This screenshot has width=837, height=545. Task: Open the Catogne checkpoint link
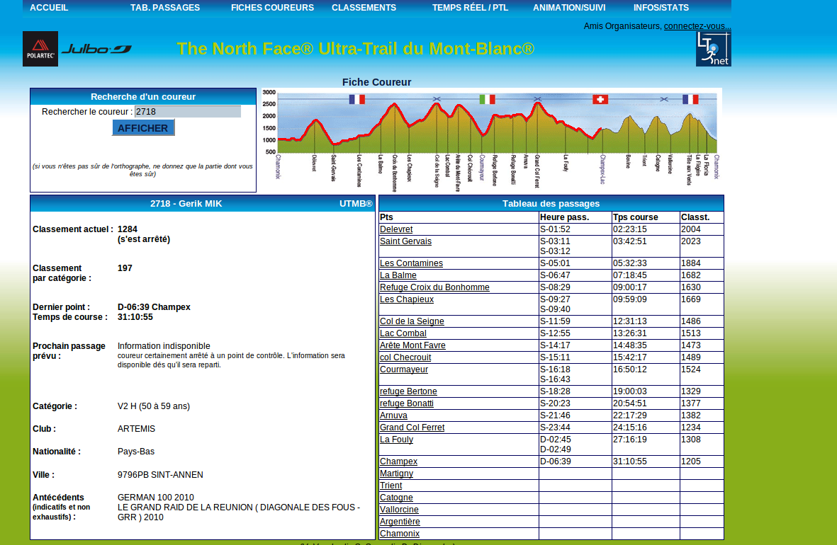point(396,498)
